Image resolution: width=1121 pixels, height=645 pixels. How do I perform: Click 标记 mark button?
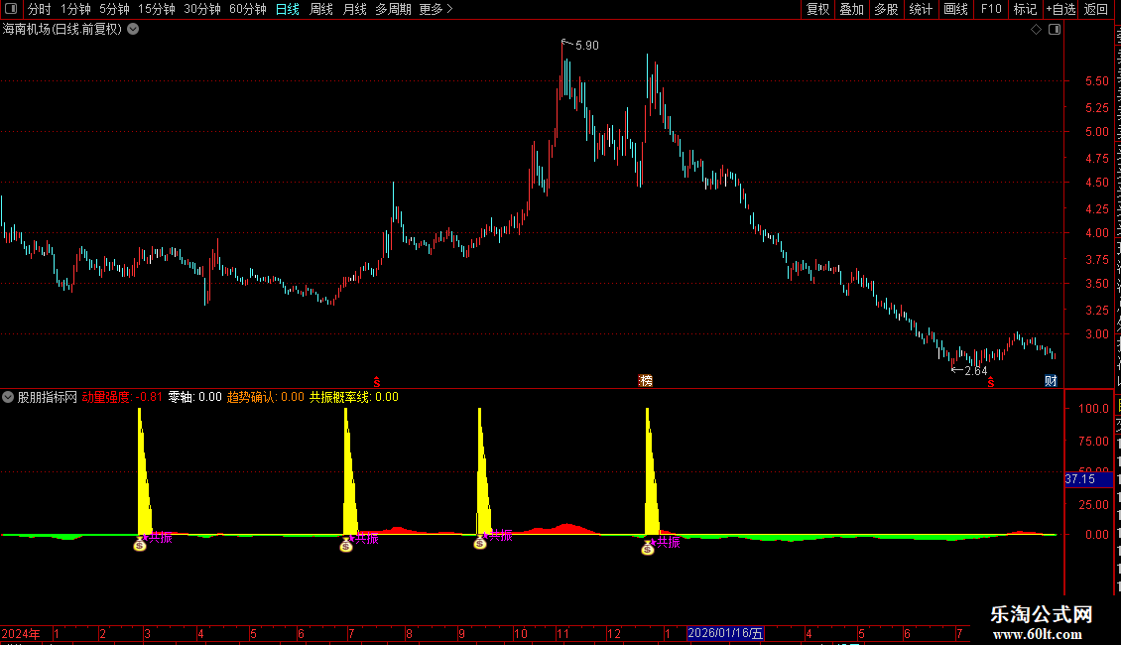[x=1025, y=9]
